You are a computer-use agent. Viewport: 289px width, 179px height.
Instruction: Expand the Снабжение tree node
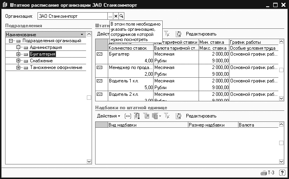pyautogui.click(x=18, y=61)
